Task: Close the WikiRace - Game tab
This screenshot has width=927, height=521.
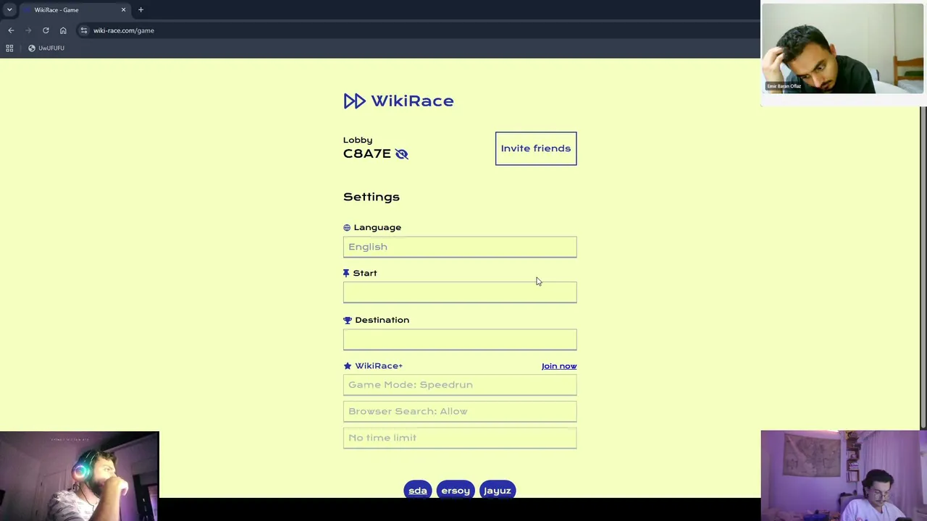Action: pyautogui.click(x=123, y=10)
